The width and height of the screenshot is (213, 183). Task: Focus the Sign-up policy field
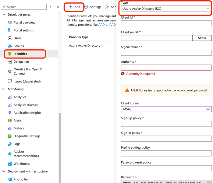(x=166, y=124)
